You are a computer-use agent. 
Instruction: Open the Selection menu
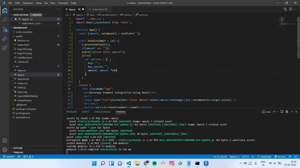click(28, 3)
